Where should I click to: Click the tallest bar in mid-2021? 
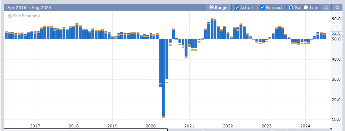click(x=212, y=29)
